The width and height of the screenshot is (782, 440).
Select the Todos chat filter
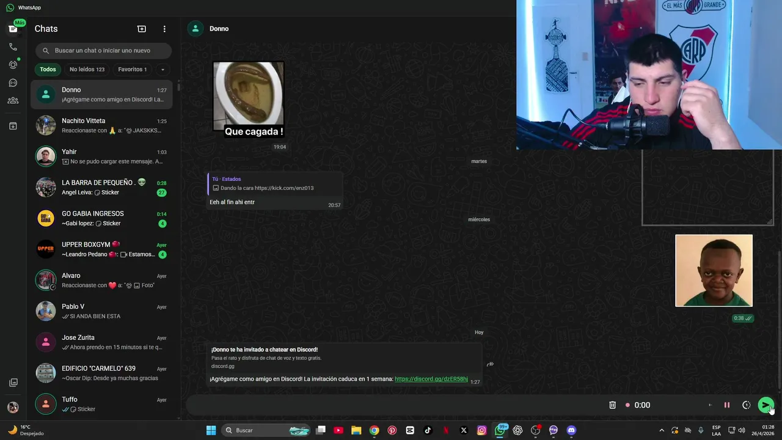(48, 69)
